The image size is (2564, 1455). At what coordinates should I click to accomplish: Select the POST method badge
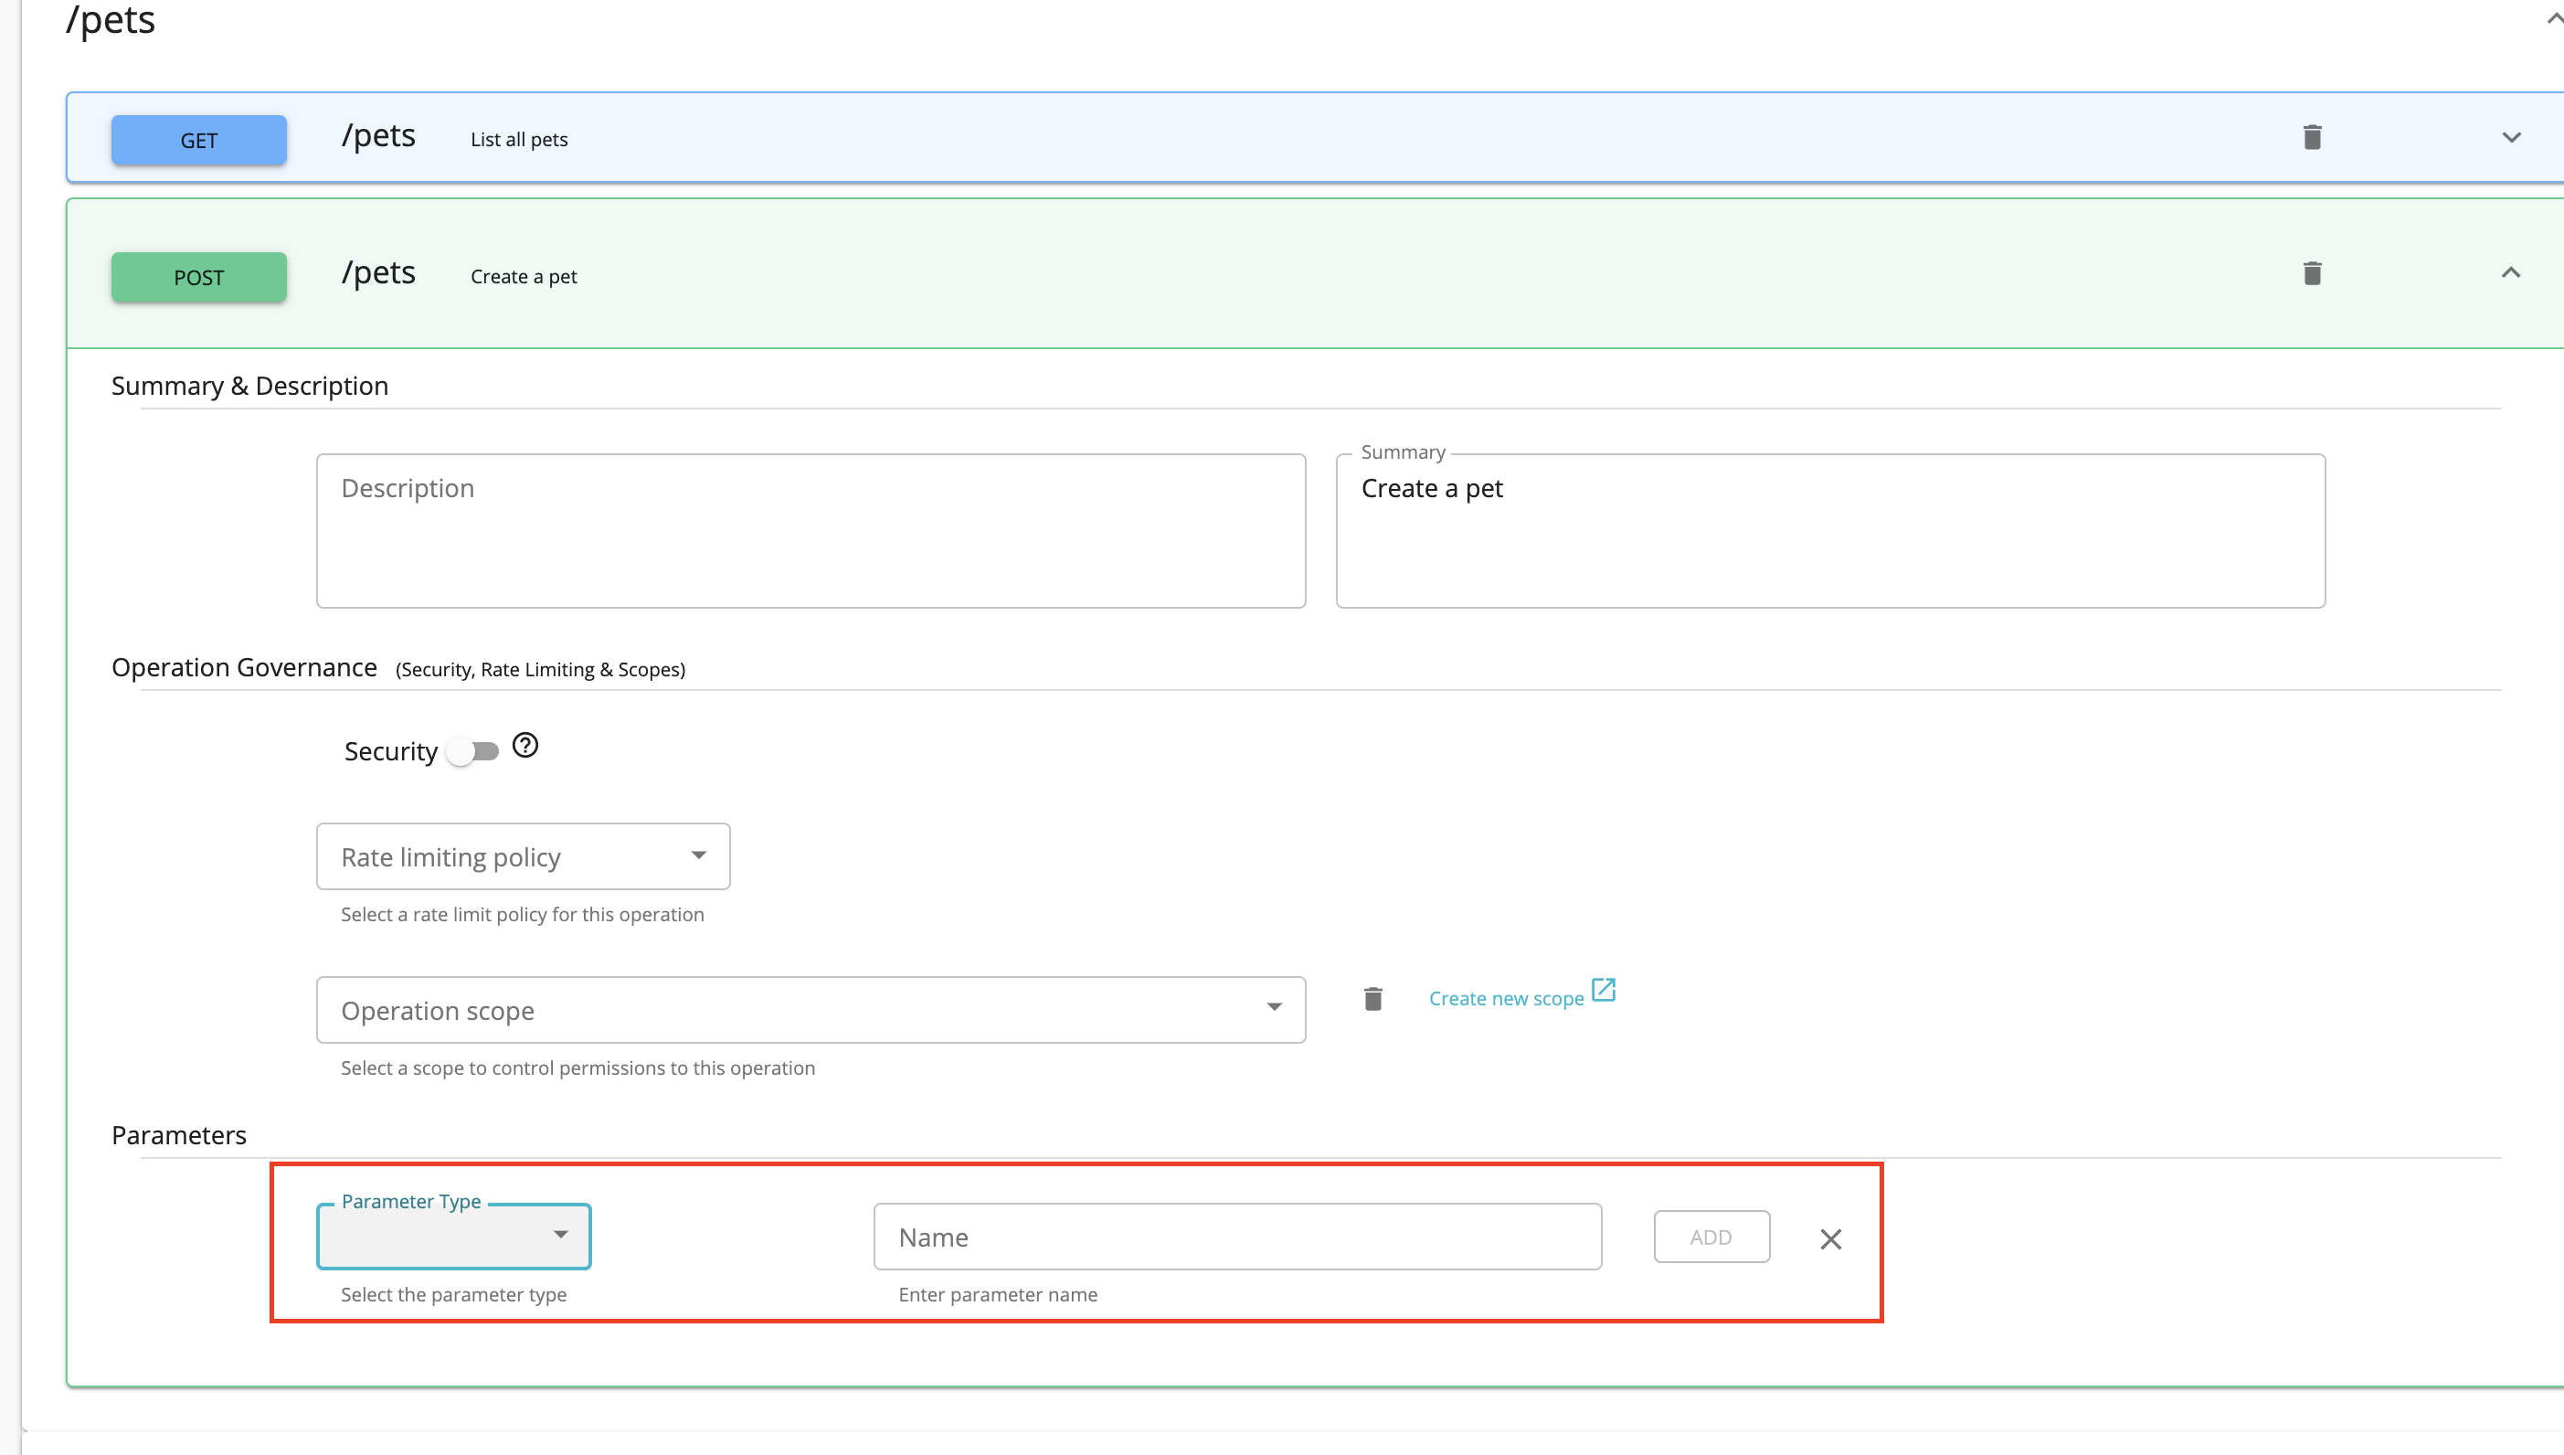pyautogui.click(x=197, y=277)
